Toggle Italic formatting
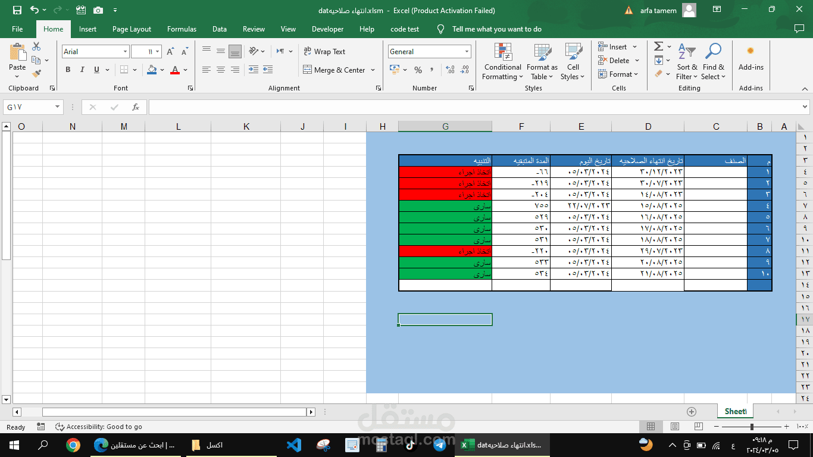Image resolution: width=813 pixels, height=457 pixels. coord(82,70)
